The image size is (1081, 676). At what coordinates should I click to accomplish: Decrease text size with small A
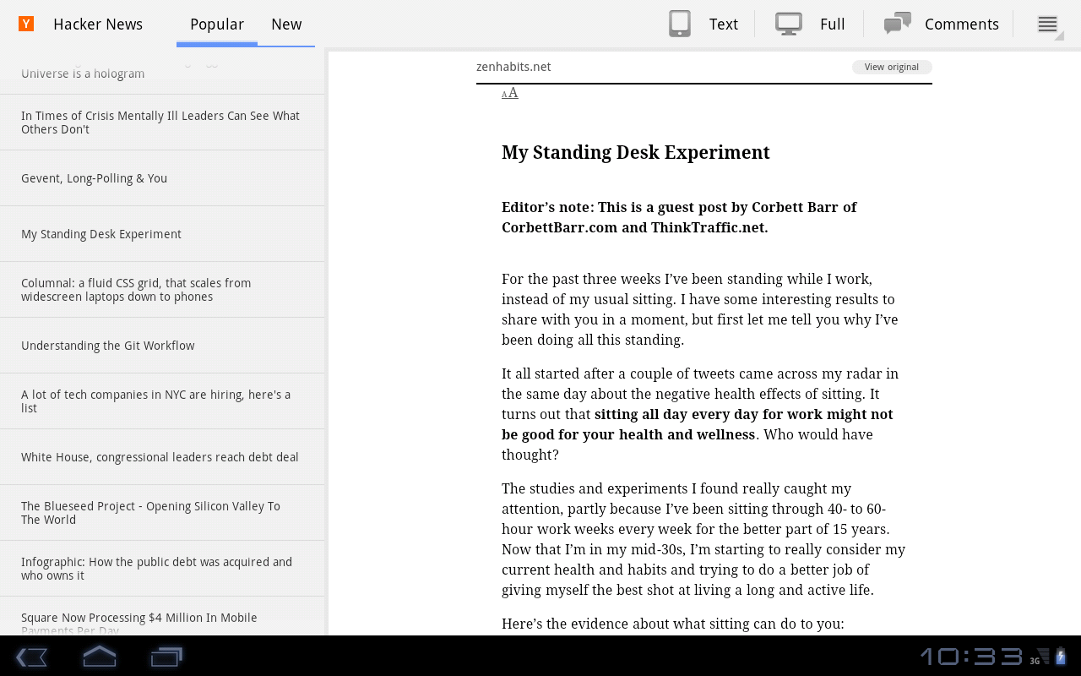[504, 95]
